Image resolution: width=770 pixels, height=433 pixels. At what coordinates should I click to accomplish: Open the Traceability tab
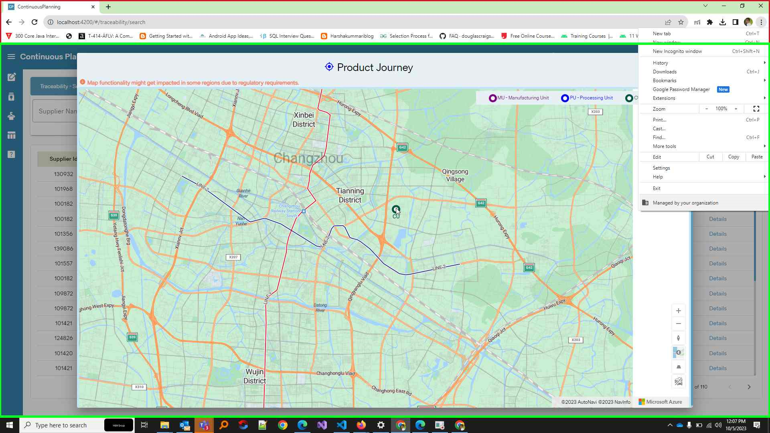(x=54, y=86)
